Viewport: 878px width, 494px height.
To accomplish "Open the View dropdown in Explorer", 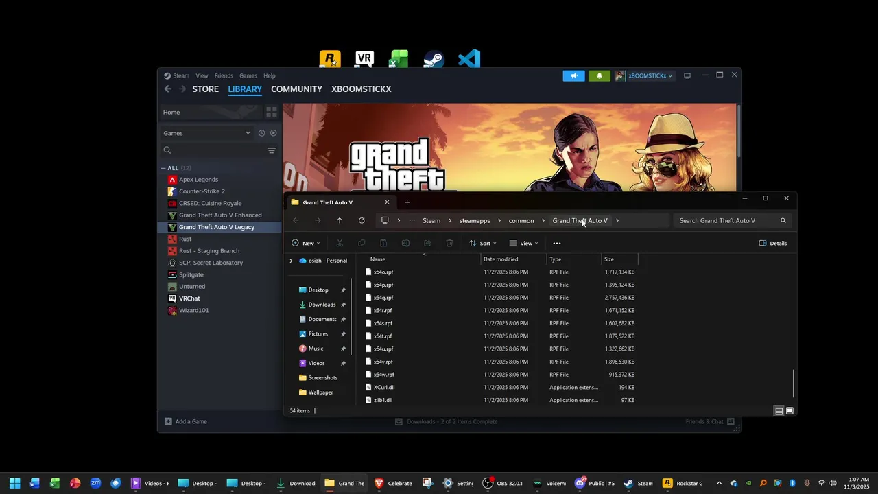I will 524,243.
